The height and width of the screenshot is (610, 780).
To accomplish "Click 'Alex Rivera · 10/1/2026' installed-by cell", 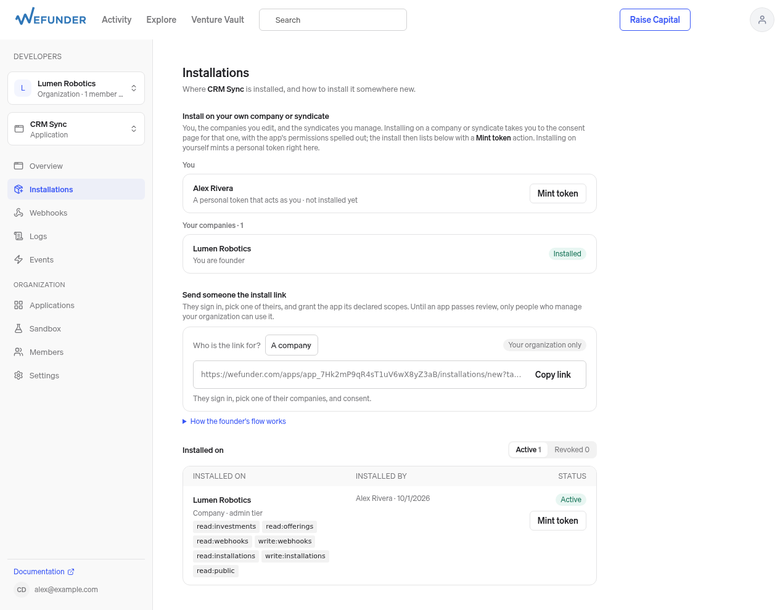I will tap(393, 498).
